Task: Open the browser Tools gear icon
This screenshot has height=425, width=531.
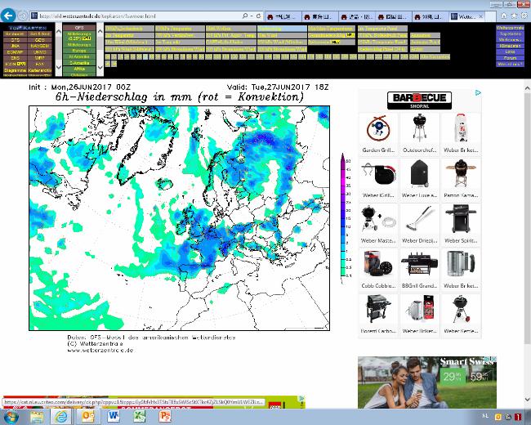Action: (524, 16)
